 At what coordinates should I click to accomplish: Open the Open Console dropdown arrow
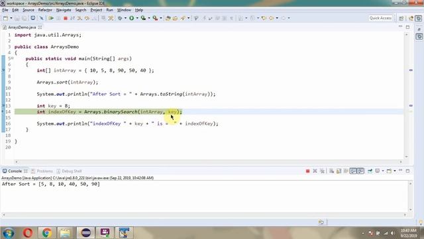(395, 171)
